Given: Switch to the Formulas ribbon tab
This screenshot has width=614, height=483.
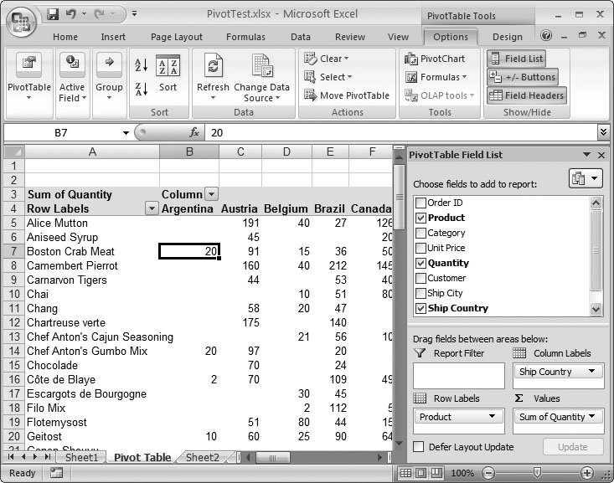Looking at the screenshot, I should click(245, 37).
